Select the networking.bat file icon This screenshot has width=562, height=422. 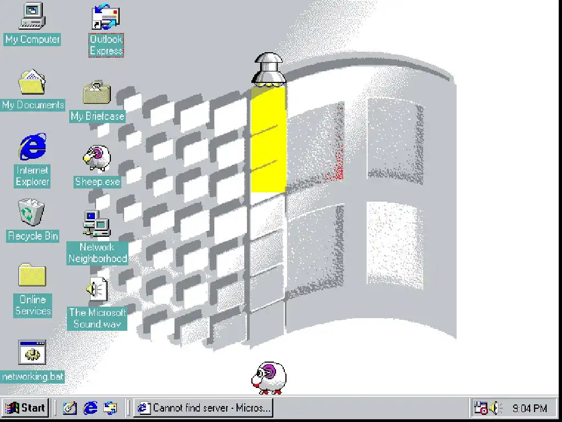tap(32, 352)
